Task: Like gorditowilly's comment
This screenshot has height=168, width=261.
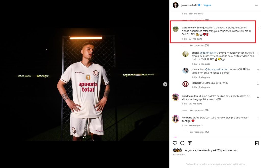Action: (258, 29)
